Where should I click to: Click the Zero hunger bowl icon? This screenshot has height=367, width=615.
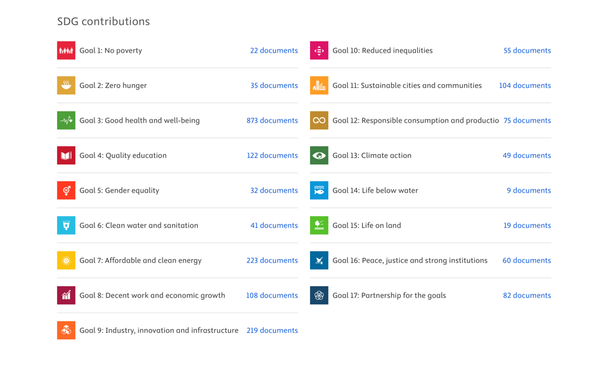coord(66,85)
